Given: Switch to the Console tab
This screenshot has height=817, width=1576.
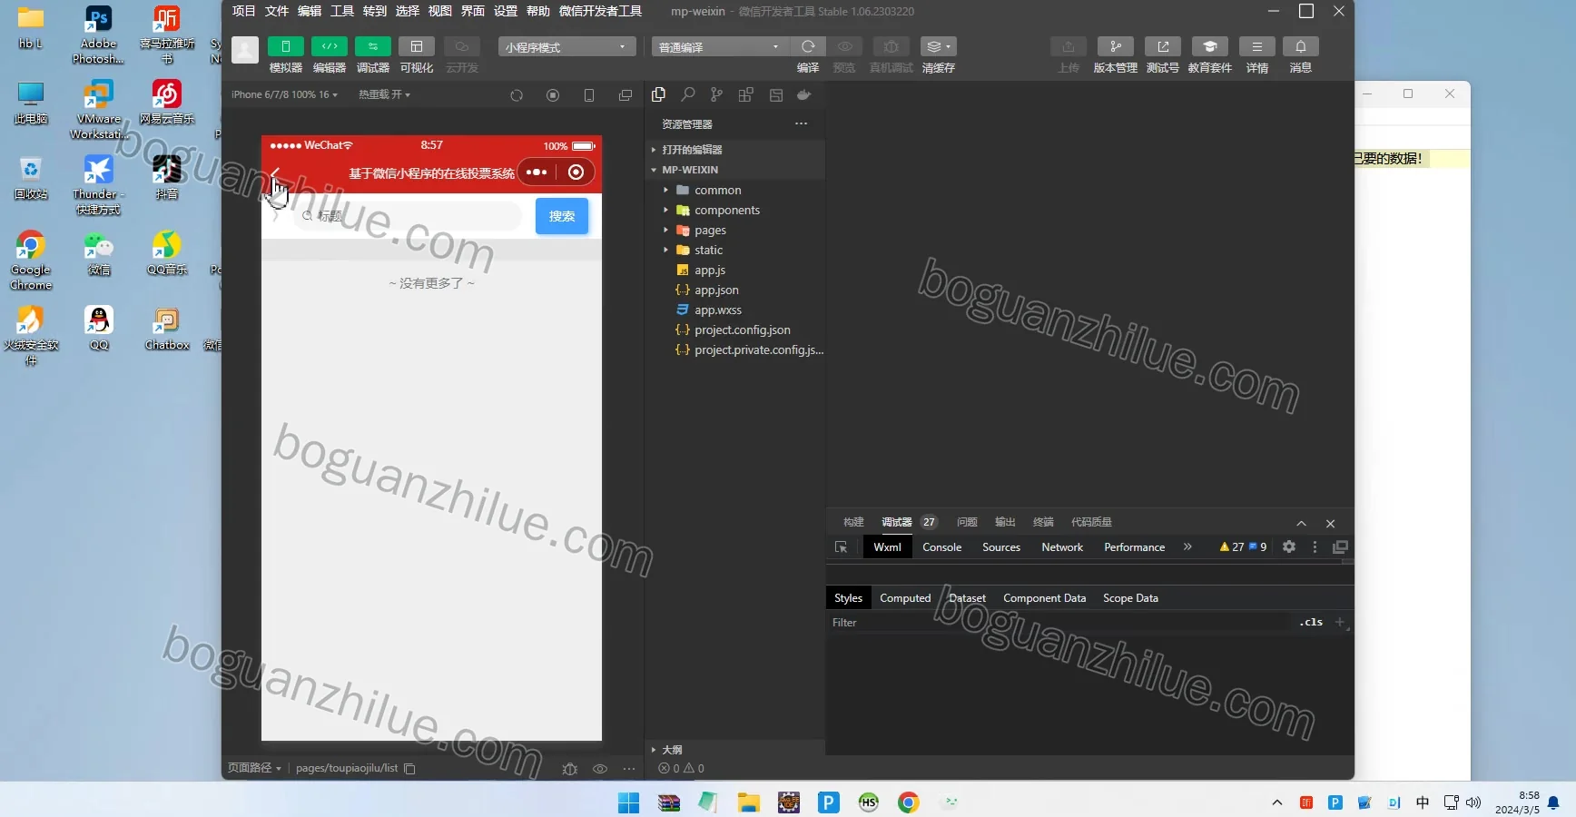Looking at the screenshot, I should [x=941, y=547].
